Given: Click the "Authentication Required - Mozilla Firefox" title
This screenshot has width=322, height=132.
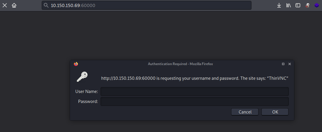Looking at the screenshot, I should coord(180,64).
